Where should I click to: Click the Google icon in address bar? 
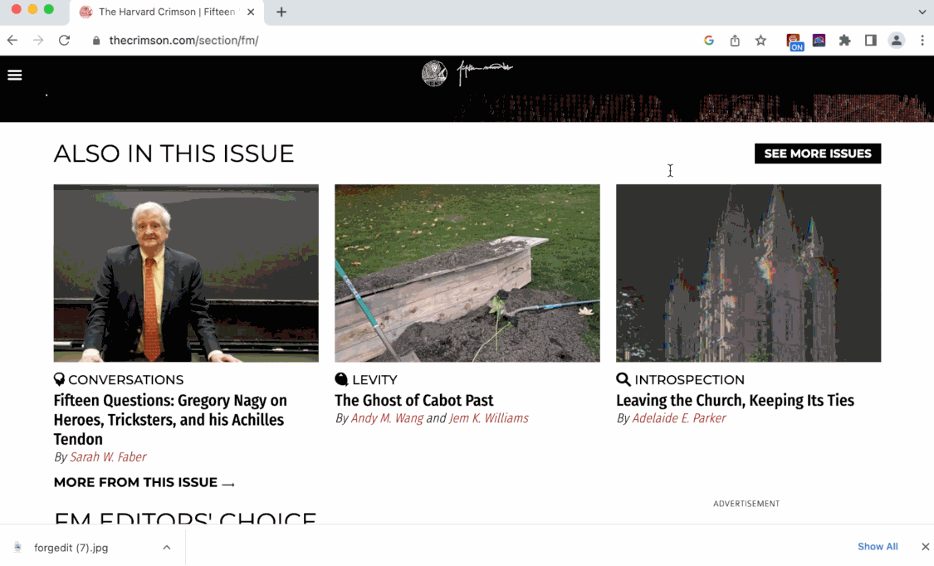[x=709, y=41]
